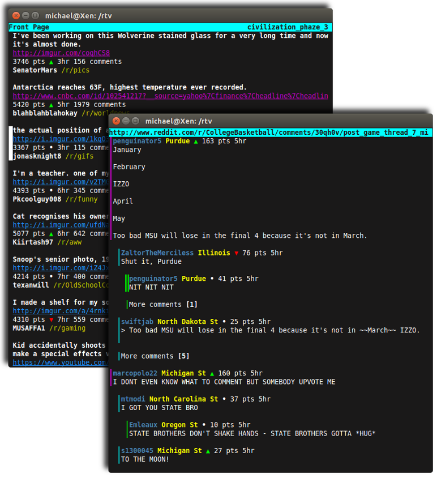Screen dimensions: 437x478
Task: Click the back window title bar 'michael@Xen: /rtv'
Action: click(x=79, y=16)
